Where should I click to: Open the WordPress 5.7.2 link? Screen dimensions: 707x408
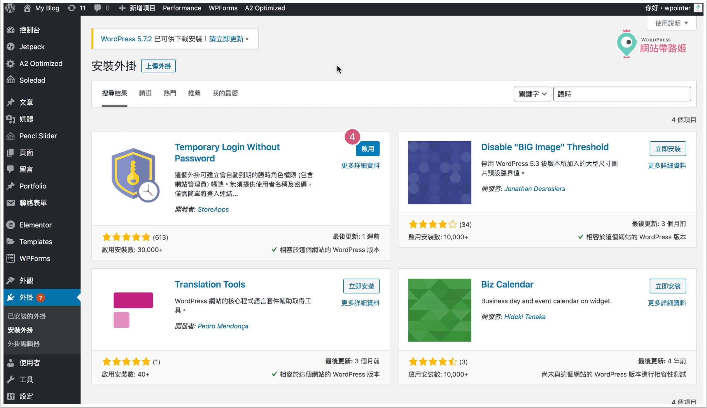[126, 39]
